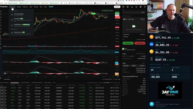Click the Gold coin icon in ticker widget
The image size is (193, 109).
point(151,51)
